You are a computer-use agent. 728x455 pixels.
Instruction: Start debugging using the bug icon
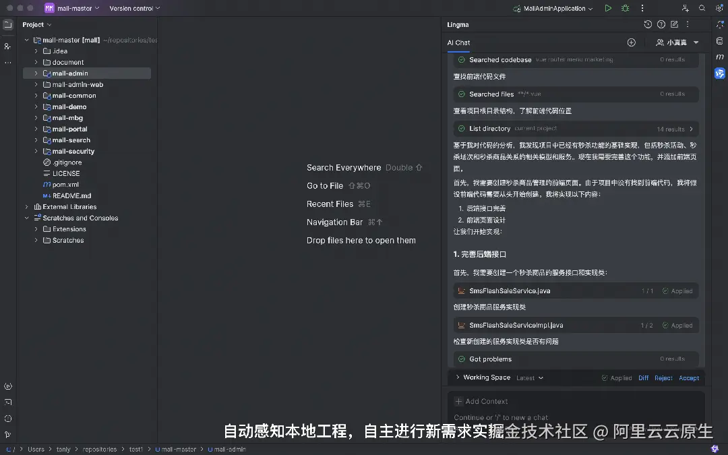[626, 8]
